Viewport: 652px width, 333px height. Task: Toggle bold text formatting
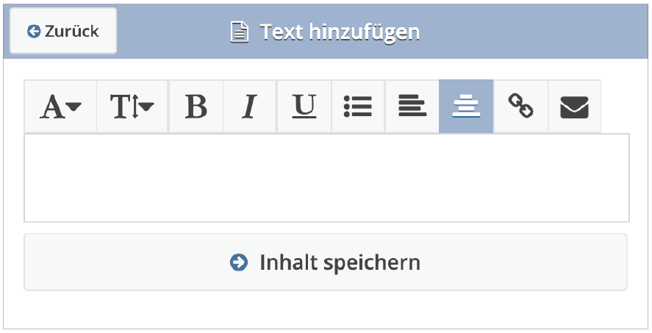[x=196, y=107]
